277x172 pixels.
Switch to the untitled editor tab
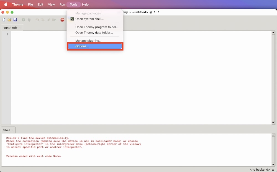click(11, 28)
